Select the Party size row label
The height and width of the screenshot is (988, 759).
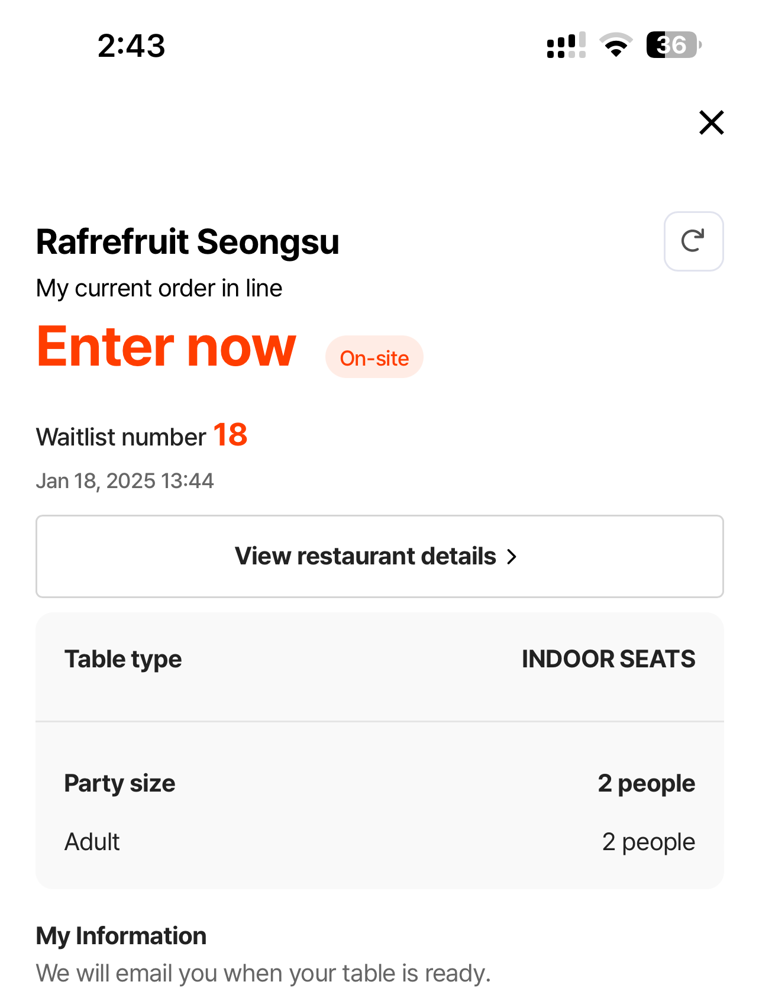pyautogui.click(x=119, y=783)
